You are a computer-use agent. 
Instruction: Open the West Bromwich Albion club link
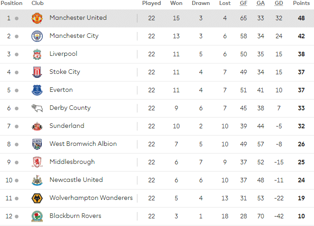click(x=83, y=144)
